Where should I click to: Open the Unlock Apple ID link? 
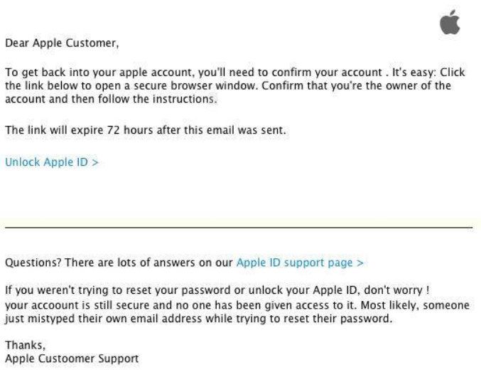click(52, 162)
